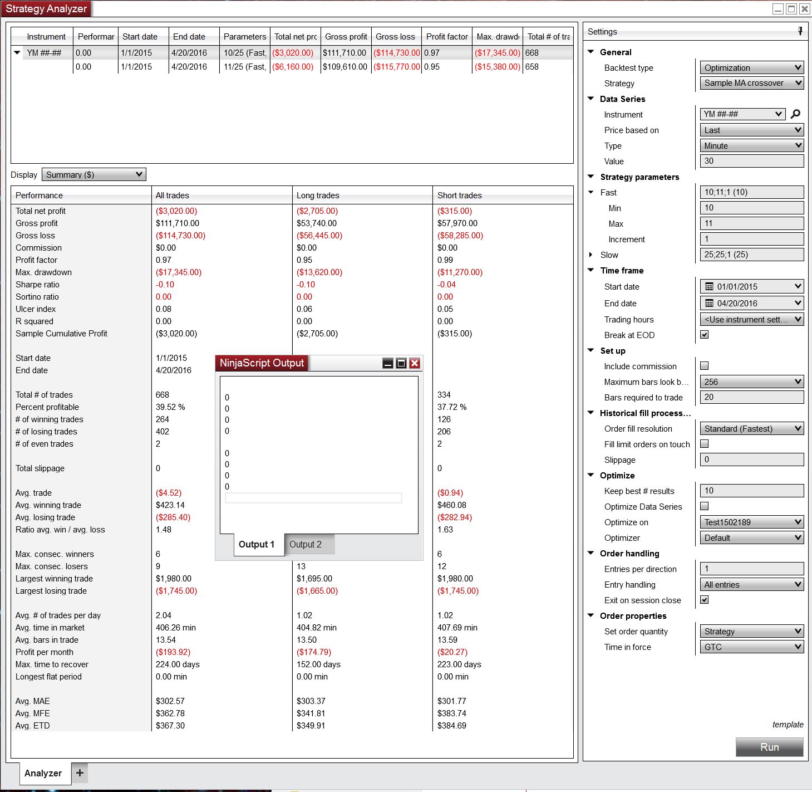Image resolution: width=812 pixels, height=792 pixels.
Task: Open Price based on dropdown
Action: (752, 130)
